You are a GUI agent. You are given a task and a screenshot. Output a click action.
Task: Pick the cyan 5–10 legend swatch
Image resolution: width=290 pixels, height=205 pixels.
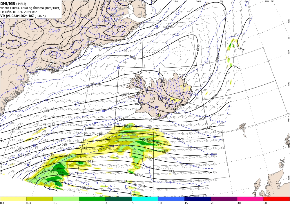[145, 199]
